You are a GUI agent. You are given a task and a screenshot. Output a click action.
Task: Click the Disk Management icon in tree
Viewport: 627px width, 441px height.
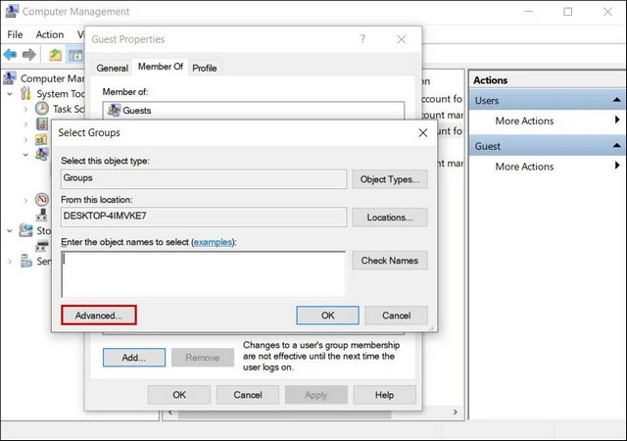[x=42, y=246]
